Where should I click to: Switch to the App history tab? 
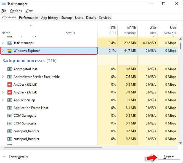click(x=49, y=18)
